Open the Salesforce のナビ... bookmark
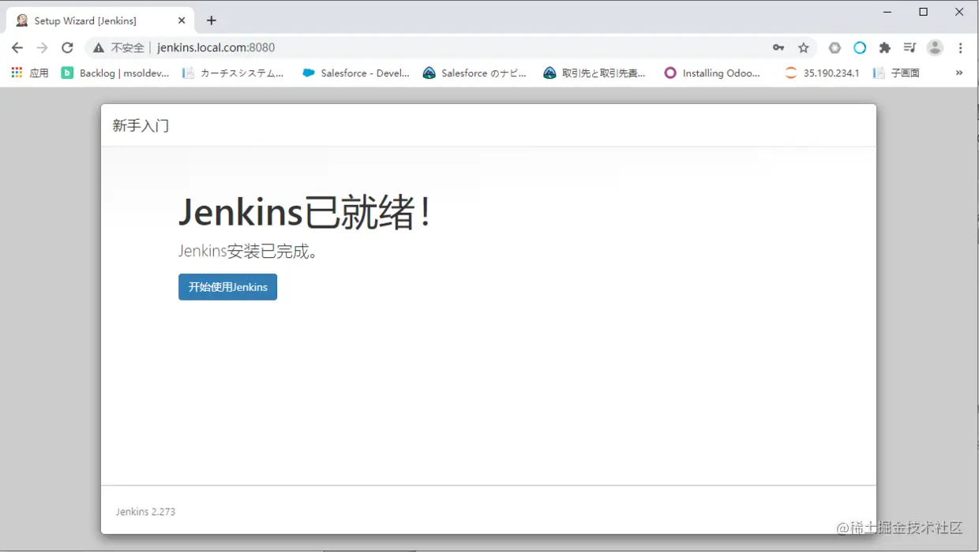 tap(474, 73)
